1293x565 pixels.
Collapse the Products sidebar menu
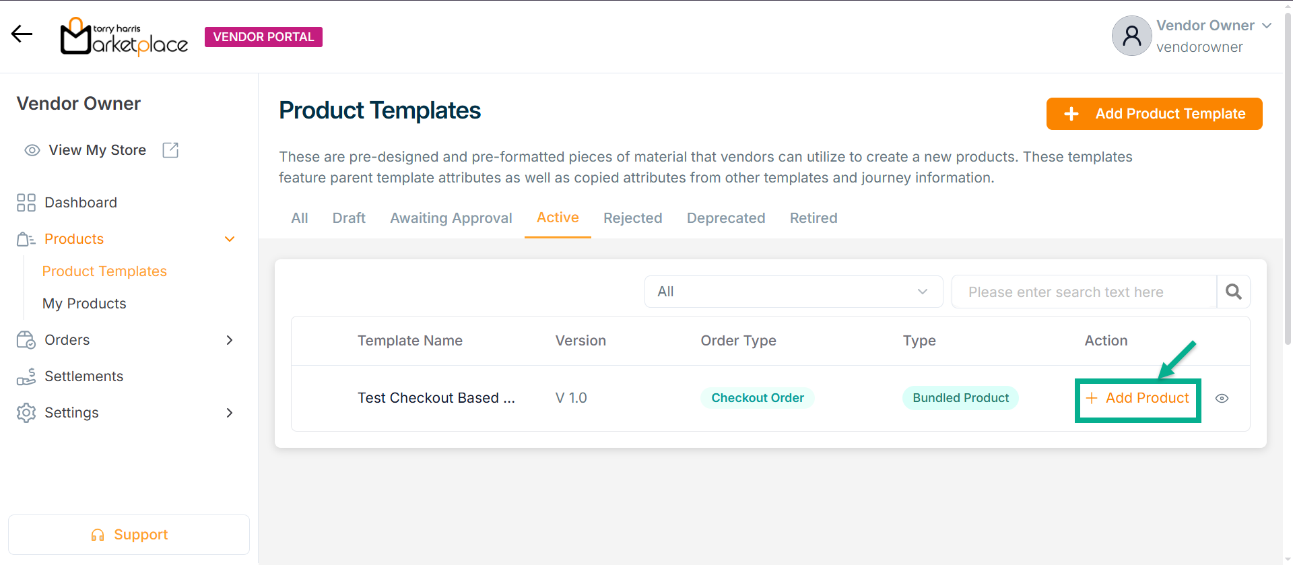(x=230, y=239)
